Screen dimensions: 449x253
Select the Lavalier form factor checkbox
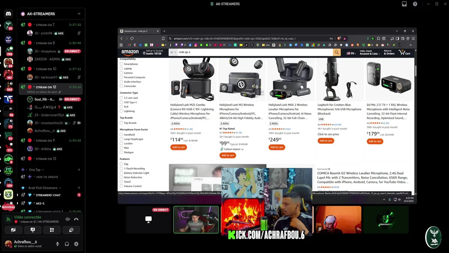pyautogui.click(x=121, y=143)
